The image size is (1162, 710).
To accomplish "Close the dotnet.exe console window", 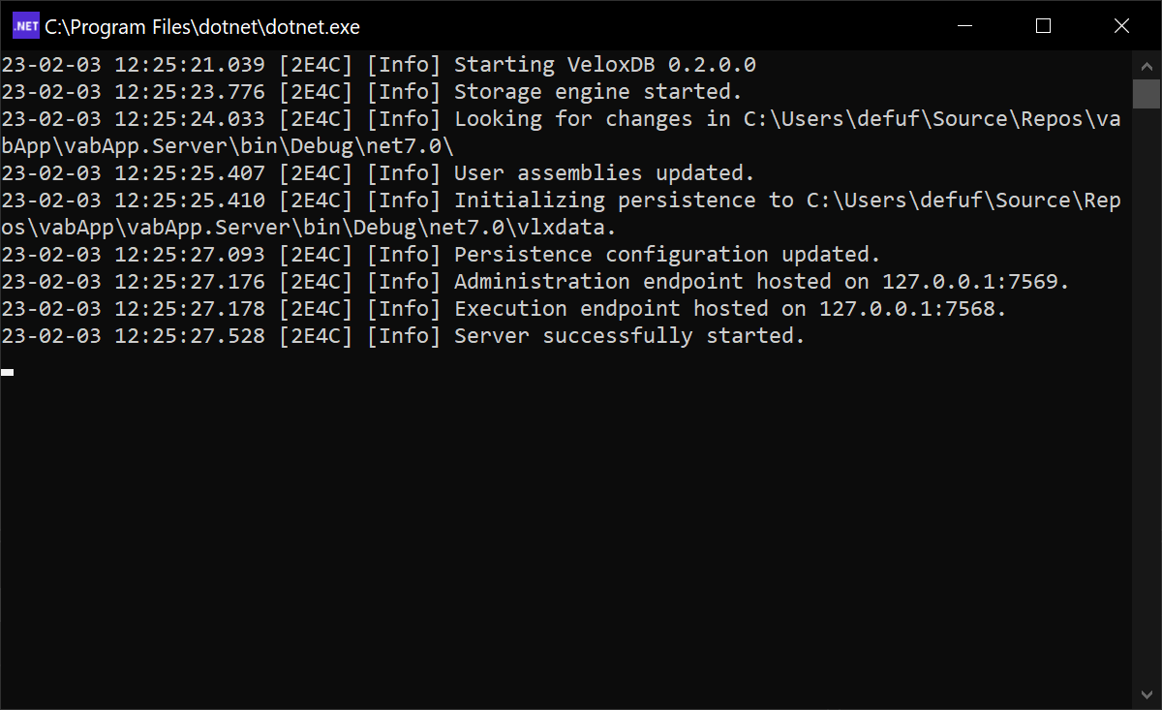I will tap(1121, 26).
